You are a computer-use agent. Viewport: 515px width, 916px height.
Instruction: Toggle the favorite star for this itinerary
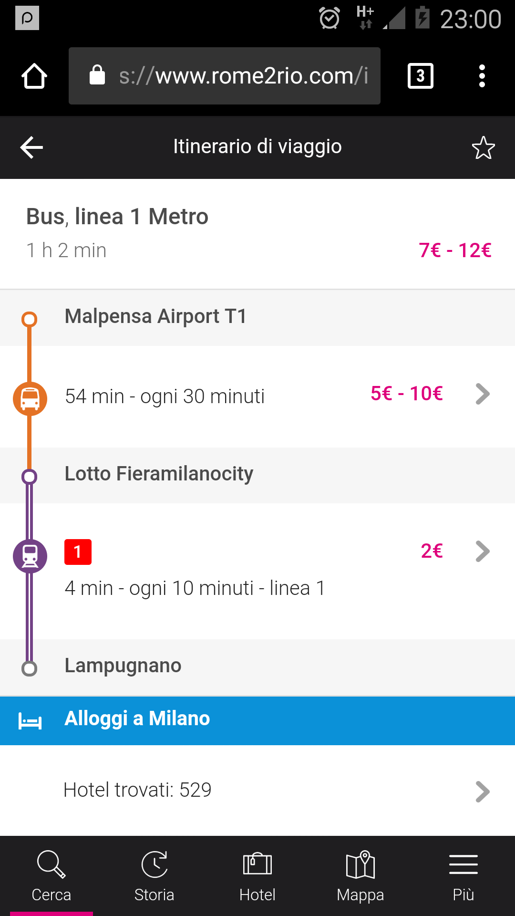pyautogui.click(x=483, y=147)
